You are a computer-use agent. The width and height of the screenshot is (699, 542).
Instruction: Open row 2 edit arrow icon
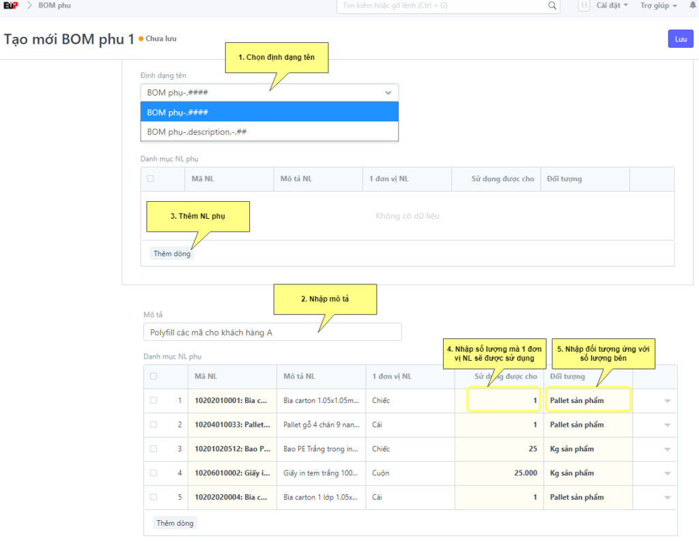click(x=667, y=425)
